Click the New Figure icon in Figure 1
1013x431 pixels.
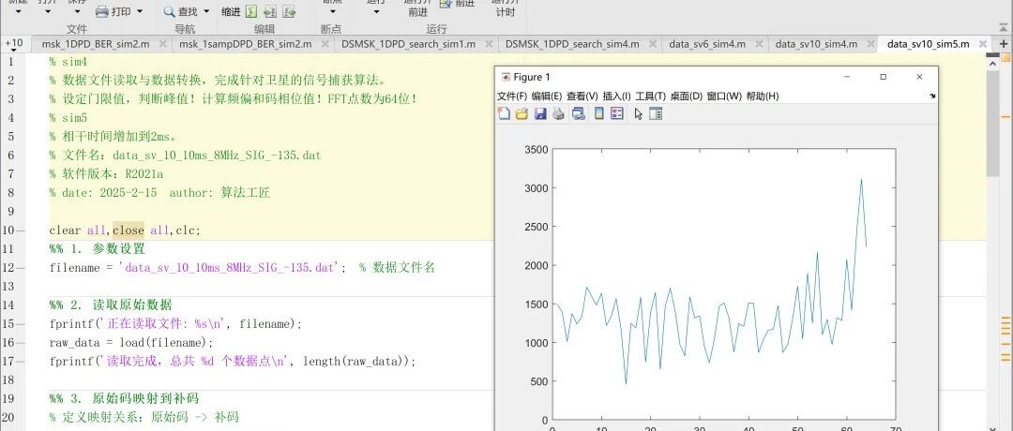[504, 114]
